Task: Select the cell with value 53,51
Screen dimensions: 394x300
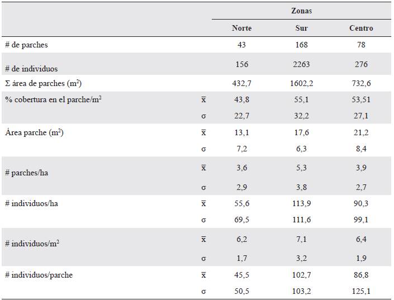Action: 361,99
